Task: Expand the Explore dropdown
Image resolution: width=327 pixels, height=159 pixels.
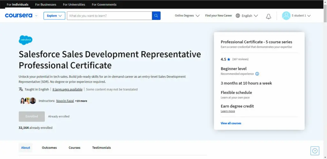Action: click(x=54, y=16)
